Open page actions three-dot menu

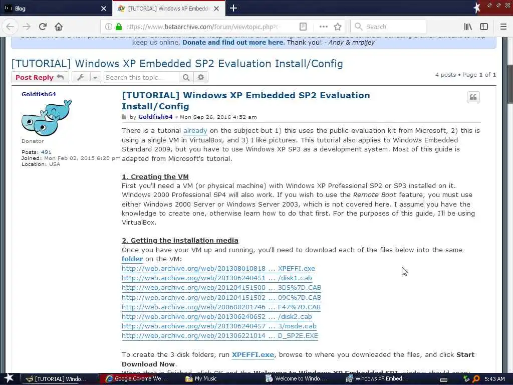coord(323,27)
